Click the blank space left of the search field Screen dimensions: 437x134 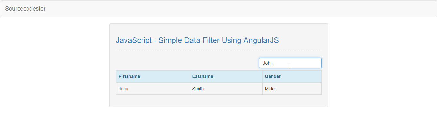pyautogui.click(x=187, y=63)
